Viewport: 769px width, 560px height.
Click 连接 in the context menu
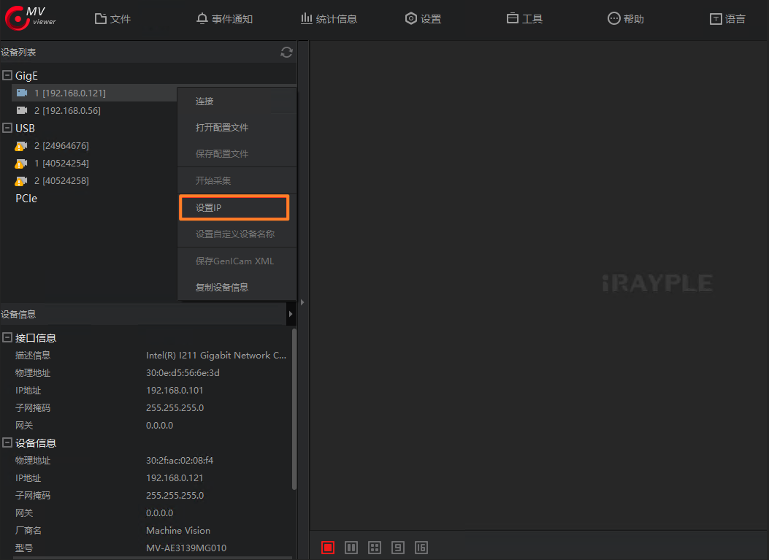[205, 101]
